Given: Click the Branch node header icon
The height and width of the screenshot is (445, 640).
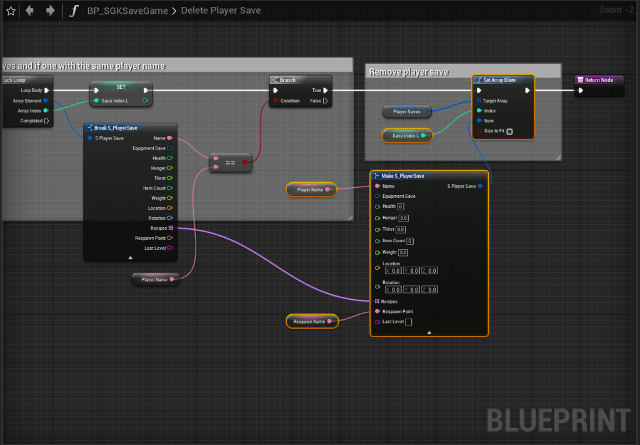Looking at the screenshot, I should (275, 80).
